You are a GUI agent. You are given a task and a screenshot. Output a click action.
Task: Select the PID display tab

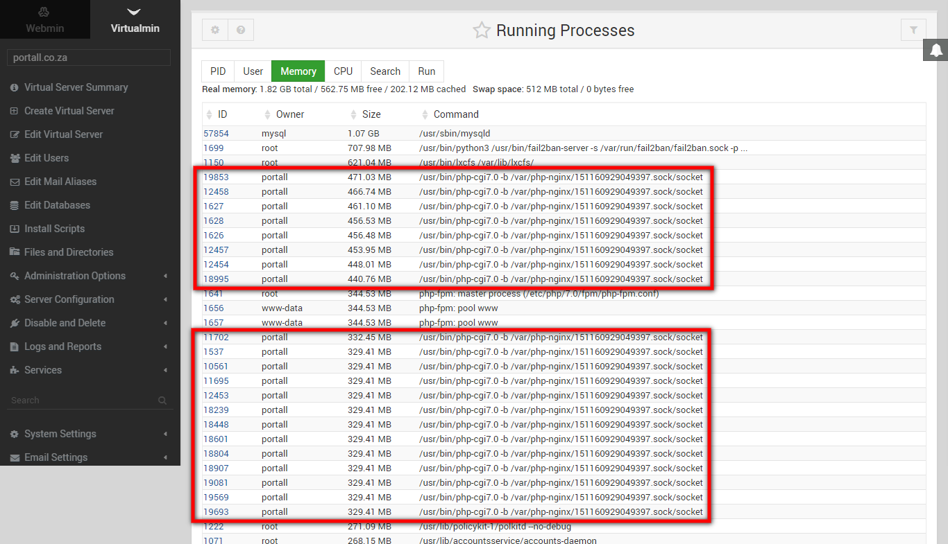click(218, 71)
